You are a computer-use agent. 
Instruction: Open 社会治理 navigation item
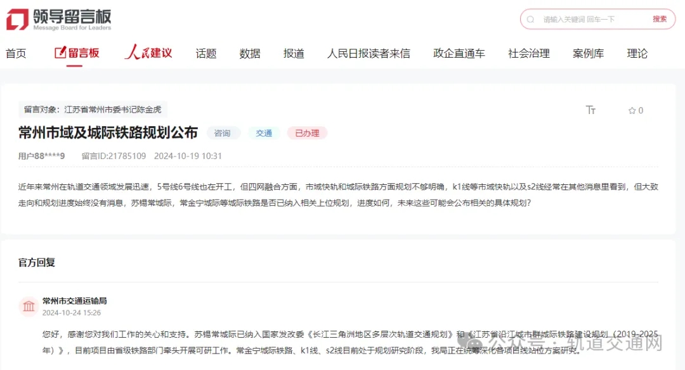coord(529,54)
